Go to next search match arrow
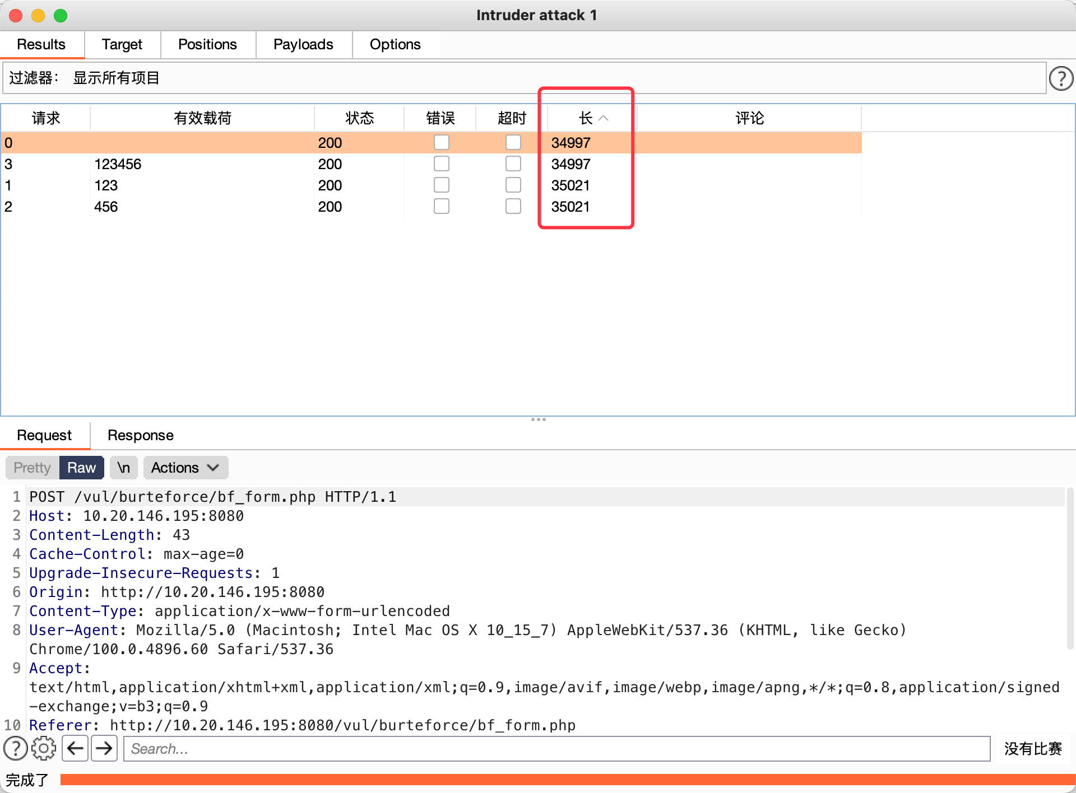This screenshot has width=1076, height=793. [x=104, y=748]
